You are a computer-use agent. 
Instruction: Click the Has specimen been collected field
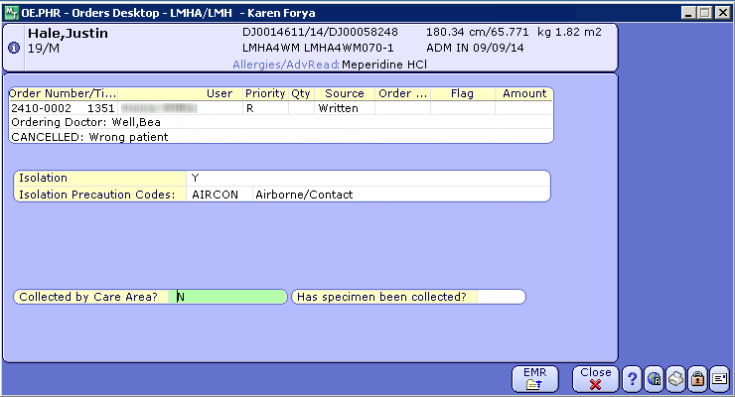coord(500,297)
